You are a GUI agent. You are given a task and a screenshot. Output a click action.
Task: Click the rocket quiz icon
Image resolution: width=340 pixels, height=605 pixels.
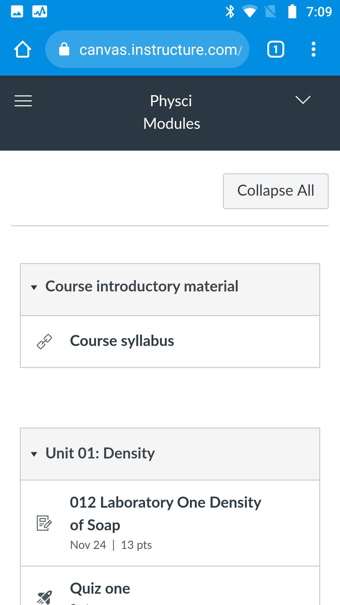(44, 597)
